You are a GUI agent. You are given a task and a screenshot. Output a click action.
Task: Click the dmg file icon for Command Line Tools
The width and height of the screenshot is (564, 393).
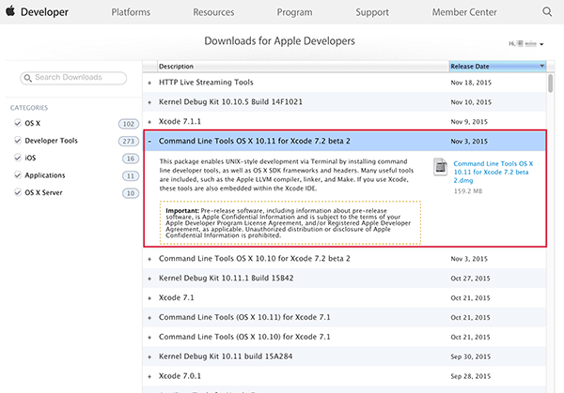[440, 167]
